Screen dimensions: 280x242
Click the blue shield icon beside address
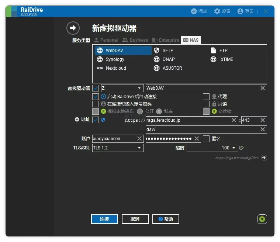tap(103, 120)
